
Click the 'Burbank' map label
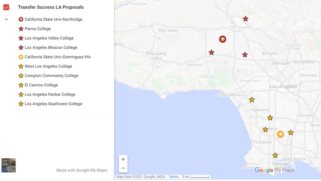point(269,53)
